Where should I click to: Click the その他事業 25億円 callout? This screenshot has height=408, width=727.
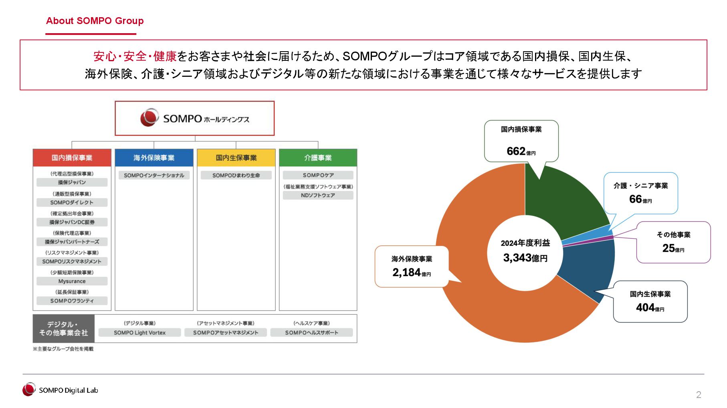coord(673,242)
